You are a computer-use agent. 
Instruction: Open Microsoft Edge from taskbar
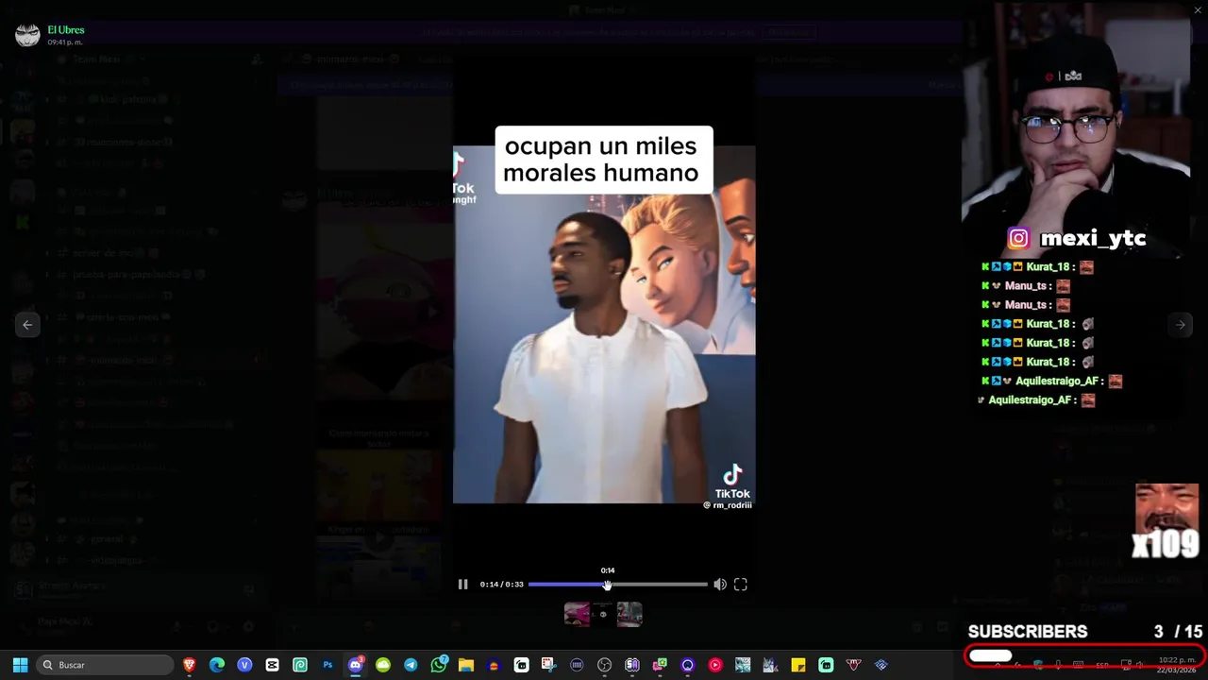tap(217, 665)
